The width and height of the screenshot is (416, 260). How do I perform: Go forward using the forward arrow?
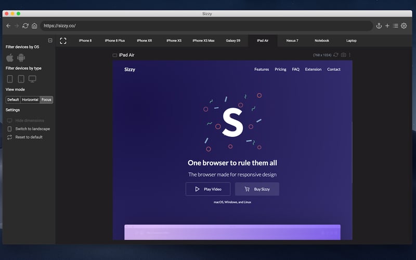tap(17, 25)
